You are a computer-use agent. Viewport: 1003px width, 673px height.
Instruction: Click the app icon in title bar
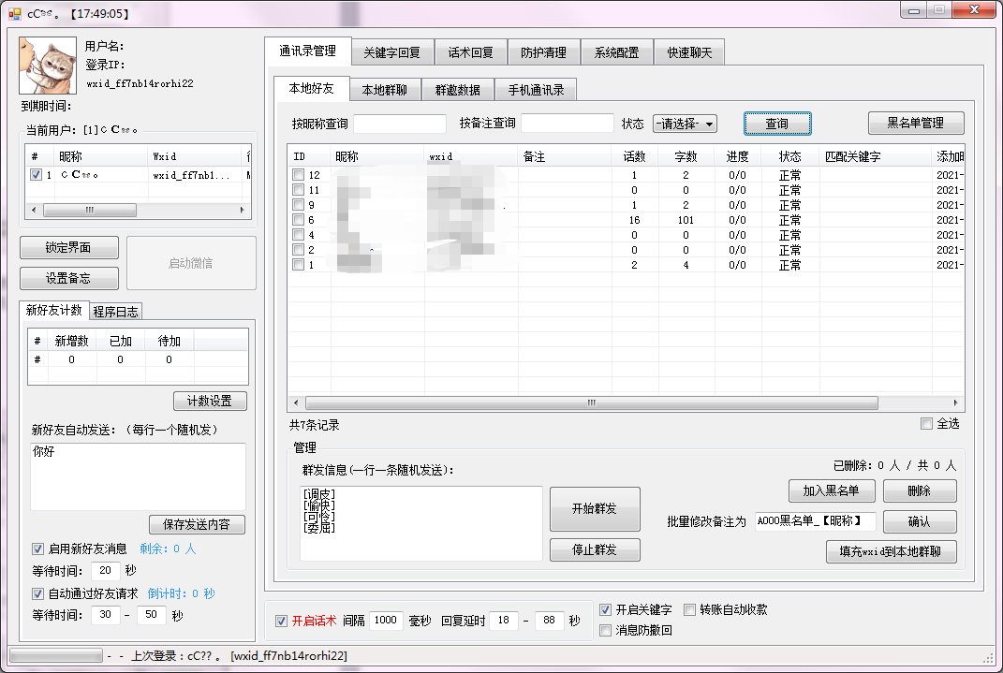pyautogui.click(x=14, y=13)
